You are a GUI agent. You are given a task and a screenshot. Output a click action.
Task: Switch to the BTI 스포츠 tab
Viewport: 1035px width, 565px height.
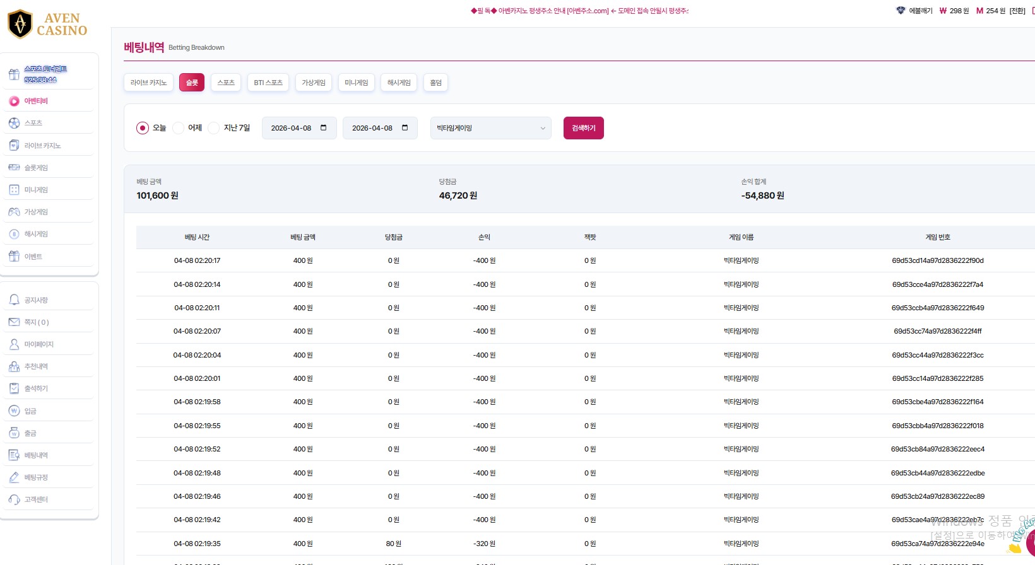click(268, 83)
